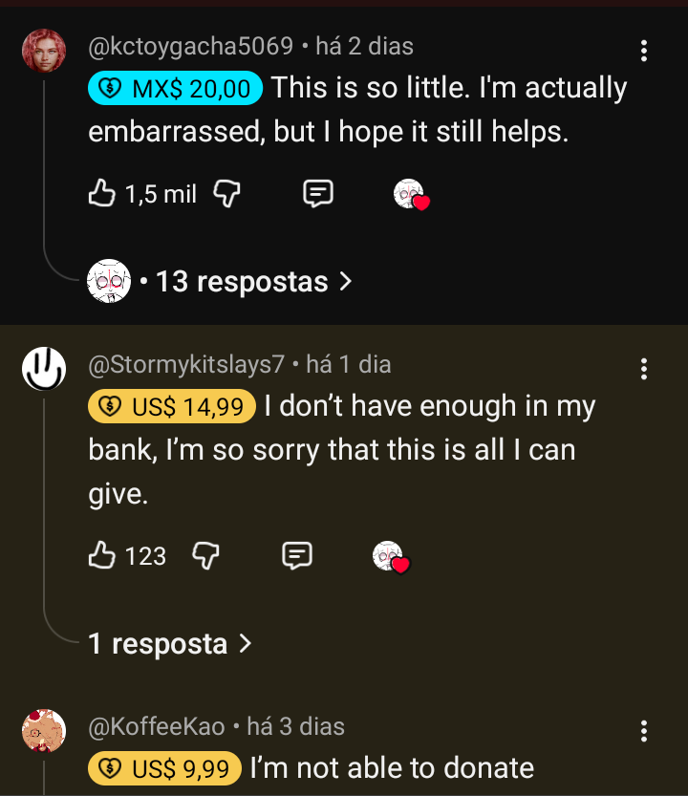This screenshot has height=796, width=688.
Task: Open options menu for @kctoygacha5069 comment
Action: click(x=644, y=51)
